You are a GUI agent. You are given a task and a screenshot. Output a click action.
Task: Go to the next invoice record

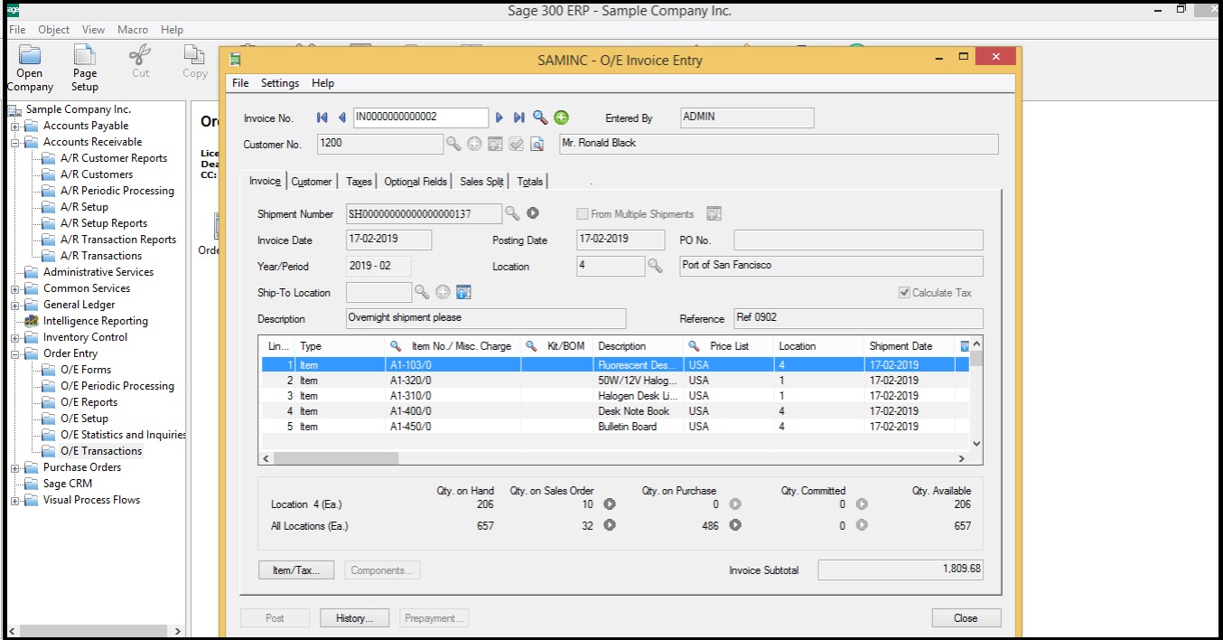coord(499,118)
